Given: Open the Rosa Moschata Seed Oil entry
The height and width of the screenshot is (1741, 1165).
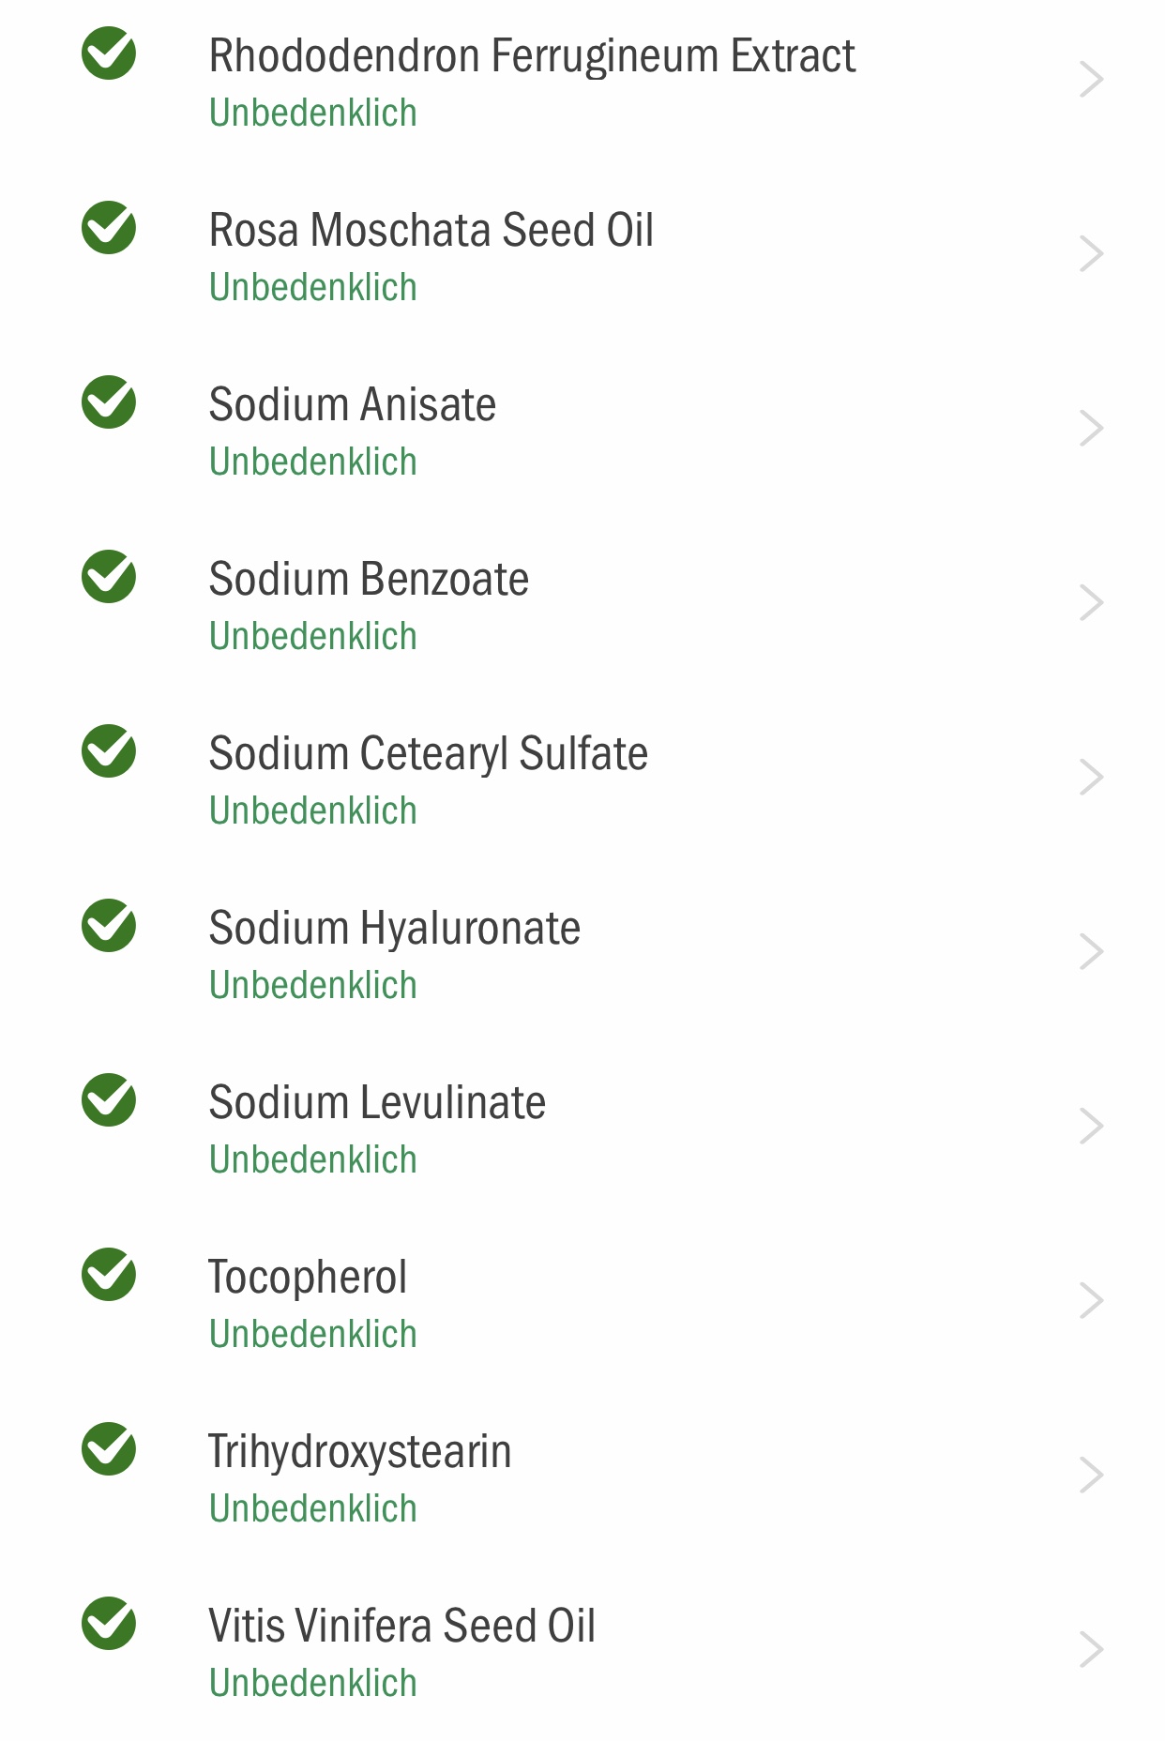Looking at the screenshot, I should coord(582,254).
